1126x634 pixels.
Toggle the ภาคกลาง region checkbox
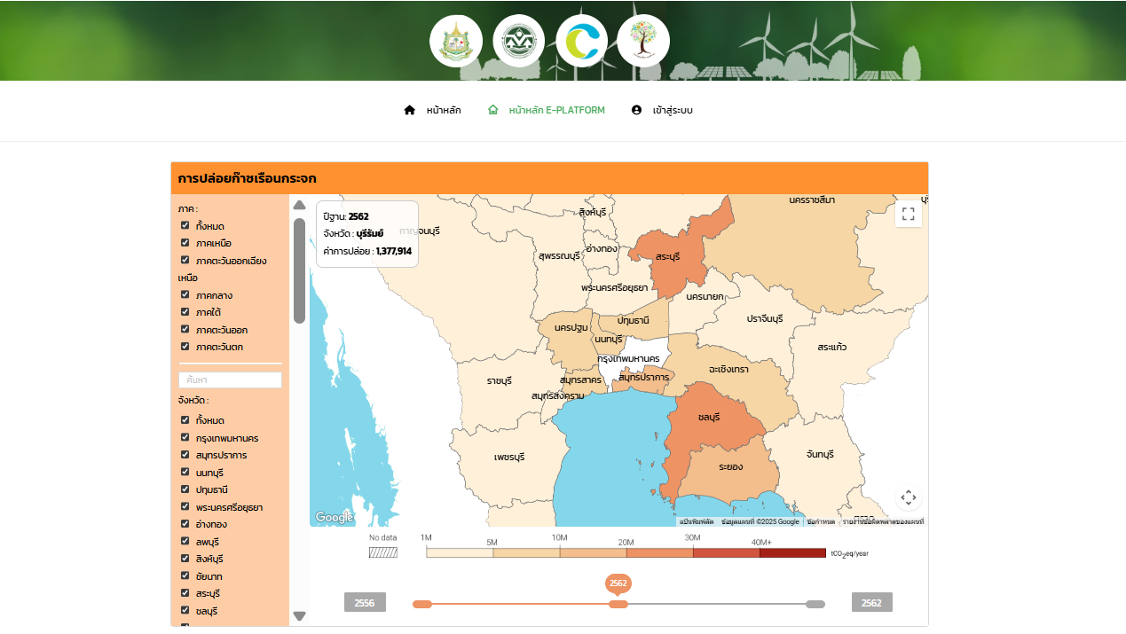pos(185,294)
